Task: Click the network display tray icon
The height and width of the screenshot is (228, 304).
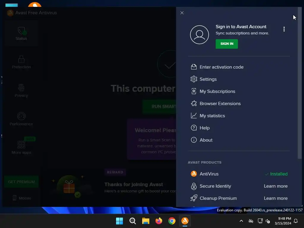Action: click(x=260, y=221)
